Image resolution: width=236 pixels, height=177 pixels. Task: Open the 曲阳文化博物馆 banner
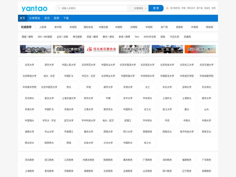click(69, 49)
